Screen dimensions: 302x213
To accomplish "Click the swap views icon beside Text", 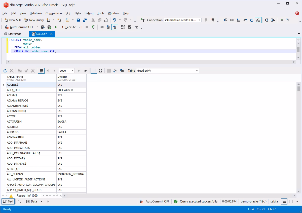I will [20, 201].
